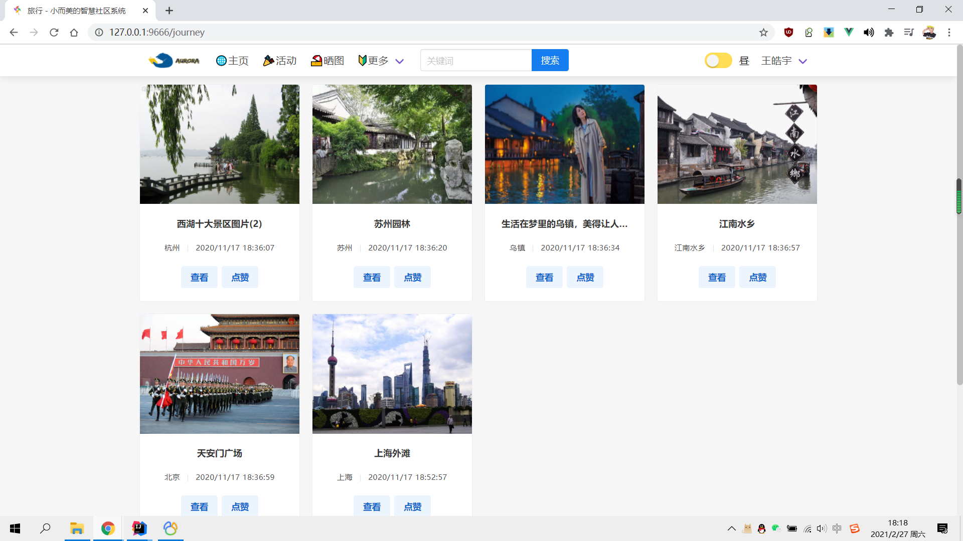Open the uBlock Origin extension icon
This screenshot has height=541, width=963.
click(x=788, y=33)
